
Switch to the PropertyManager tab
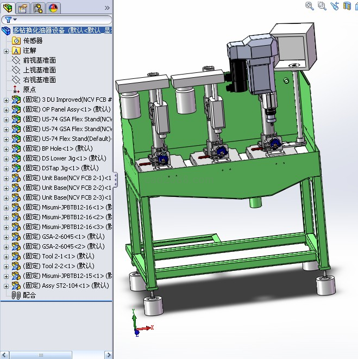tap(23, 8)
